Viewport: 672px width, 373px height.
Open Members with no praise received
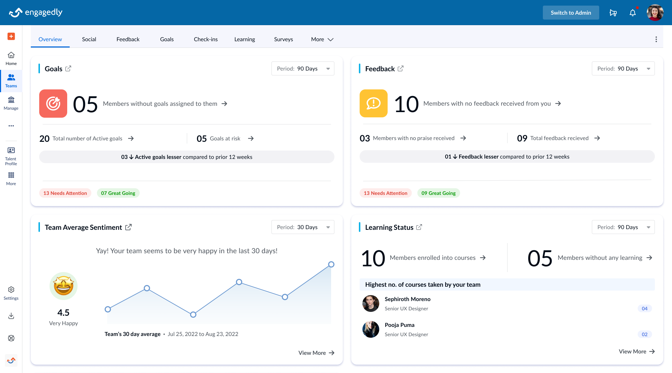point(413,138)
